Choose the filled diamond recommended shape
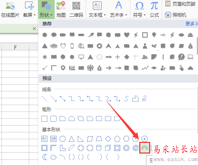The image size is (198, 165). click(x=127, y=57)
